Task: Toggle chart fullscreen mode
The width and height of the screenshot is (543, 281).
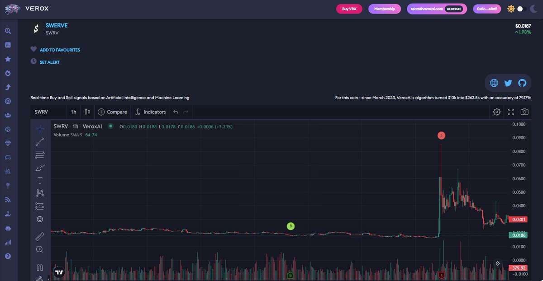Action: (511, 112)
